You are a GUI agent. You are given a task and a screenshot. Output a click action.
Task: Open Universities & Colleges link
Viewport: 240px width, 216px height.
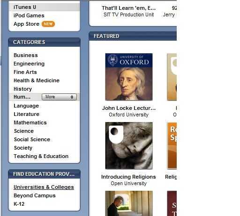click(x=44, y=187)
